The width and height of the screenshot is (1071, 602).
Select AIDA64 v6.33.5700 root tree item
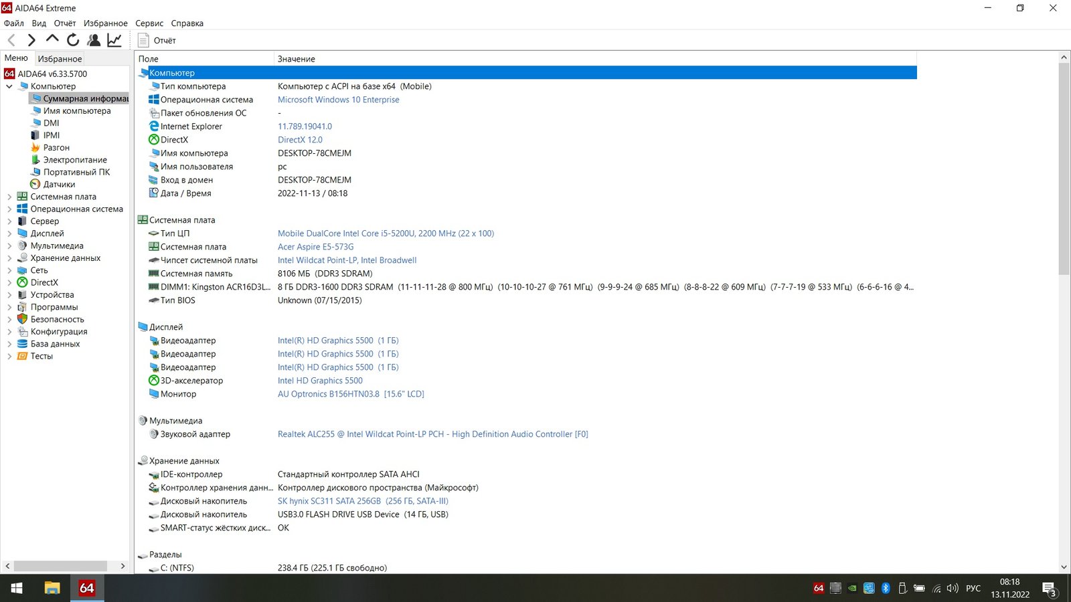click(x=52, y=74)
